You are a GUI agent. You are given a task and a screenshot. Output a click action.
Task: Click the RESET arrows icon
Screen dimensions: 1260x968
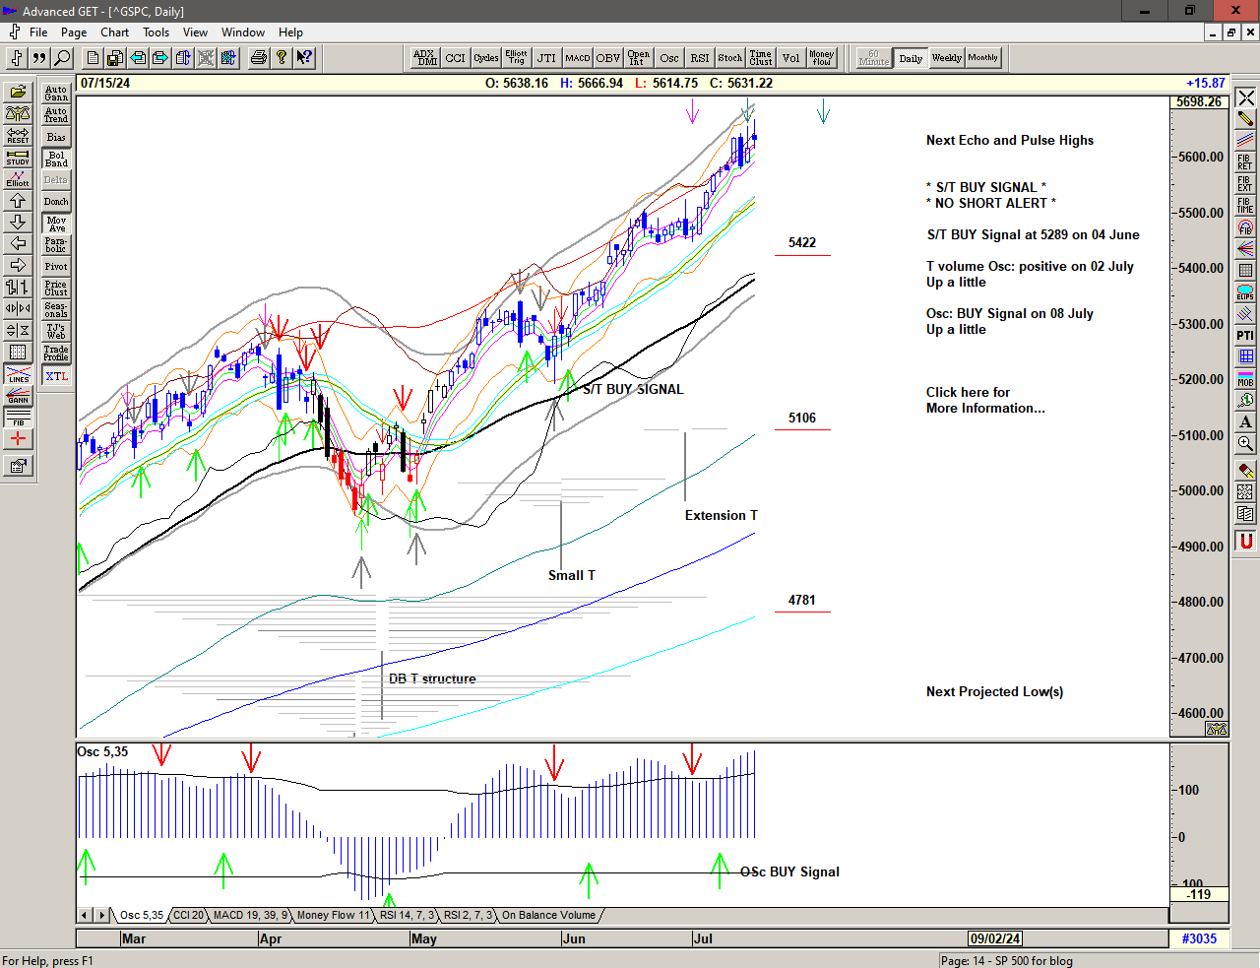[x=18, y=135]
